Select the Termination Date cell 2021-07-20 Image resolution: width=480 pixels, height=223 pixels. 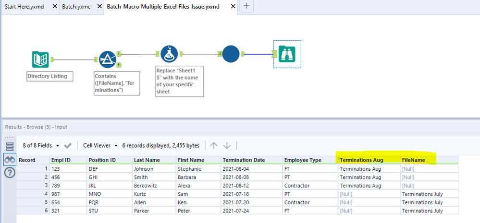coord(252,202)
